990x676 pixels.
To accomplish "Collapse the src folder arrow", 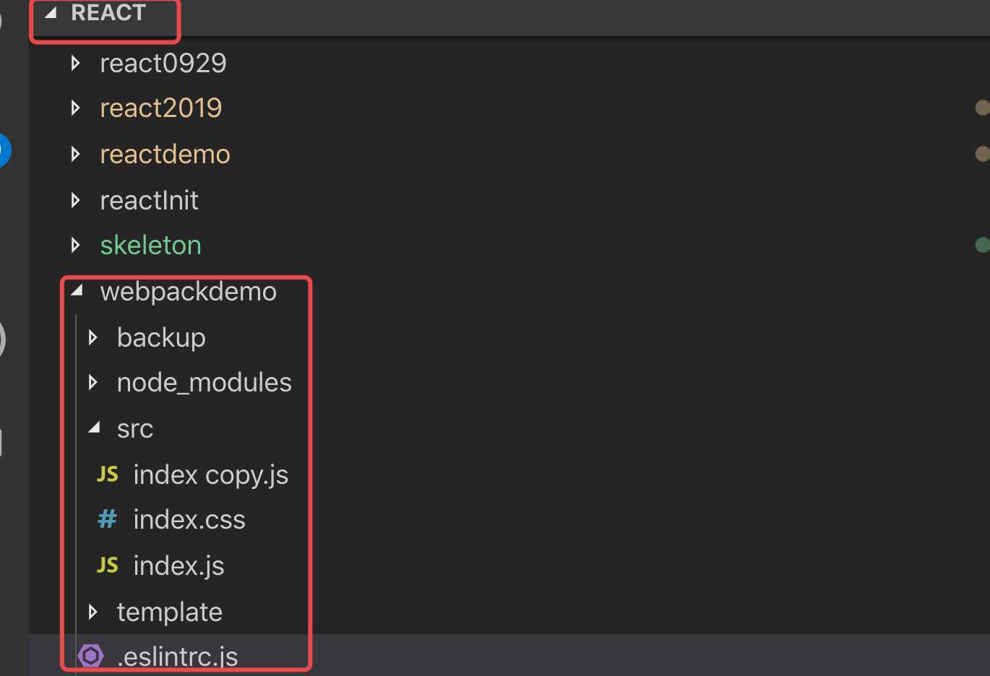I will (x=94, y=428).
